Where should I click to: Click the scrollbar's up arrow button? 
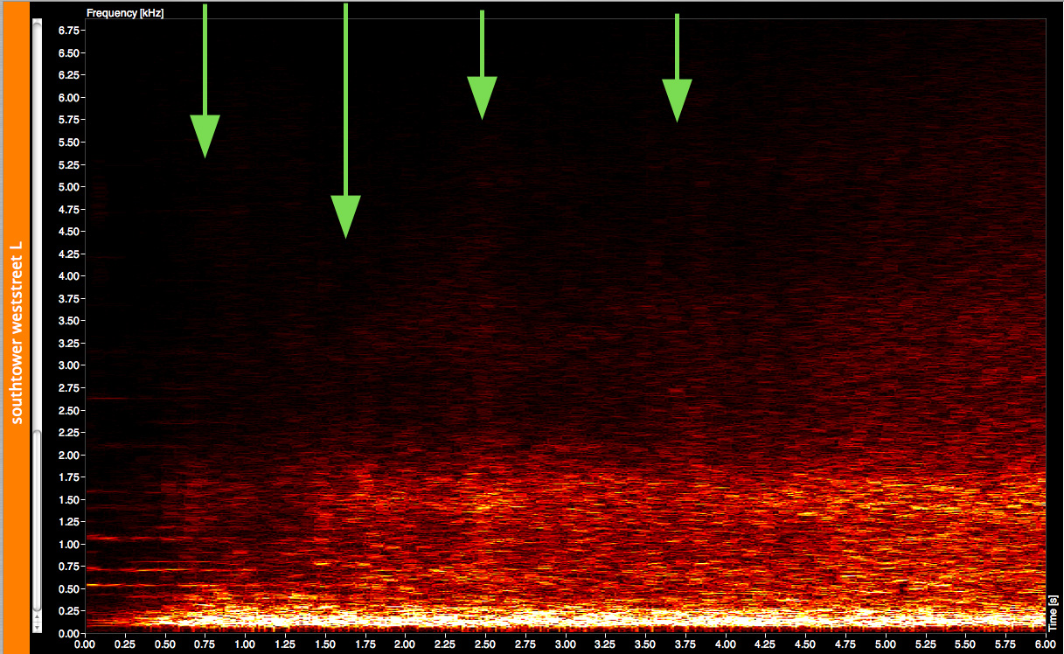point(36,617)
